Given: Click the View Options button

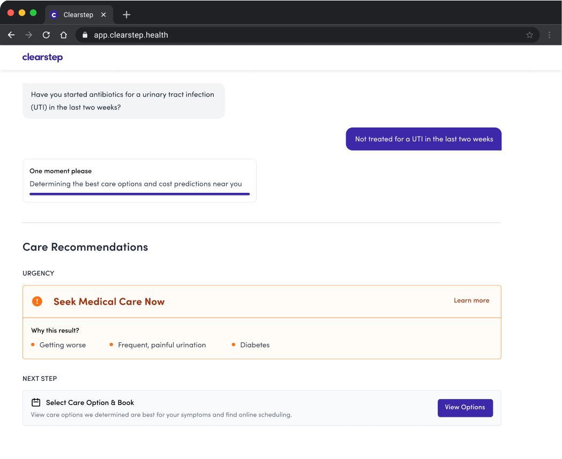Looking at the screenshot, I should [x=465, y=408].
